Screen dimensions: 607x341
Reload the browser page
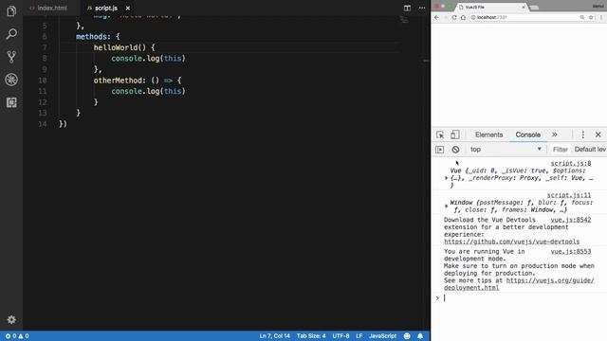tap(454, 17)
